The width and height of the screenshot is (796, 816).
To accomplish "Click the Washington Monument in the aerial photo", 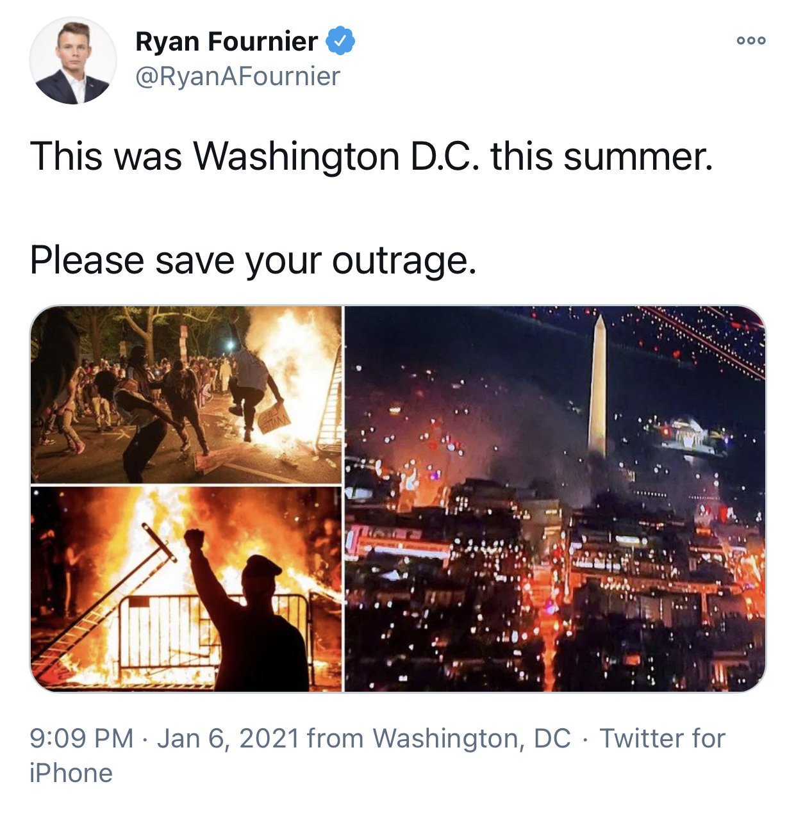I will pyautogui.click(x=598, y=387).
